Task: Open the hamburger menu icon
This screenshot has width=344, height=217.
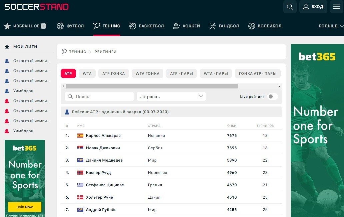Action: pos(337,7)
